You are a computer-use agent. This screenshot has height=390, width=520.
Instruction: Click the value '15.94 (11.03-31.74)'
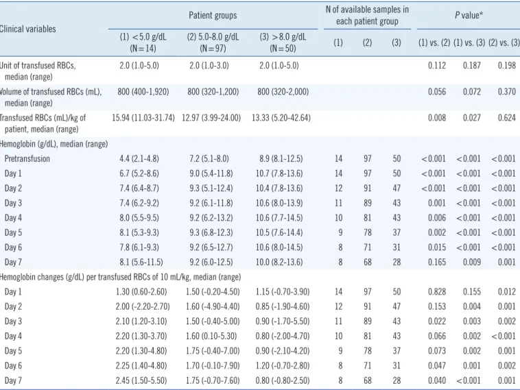point(143,118)
